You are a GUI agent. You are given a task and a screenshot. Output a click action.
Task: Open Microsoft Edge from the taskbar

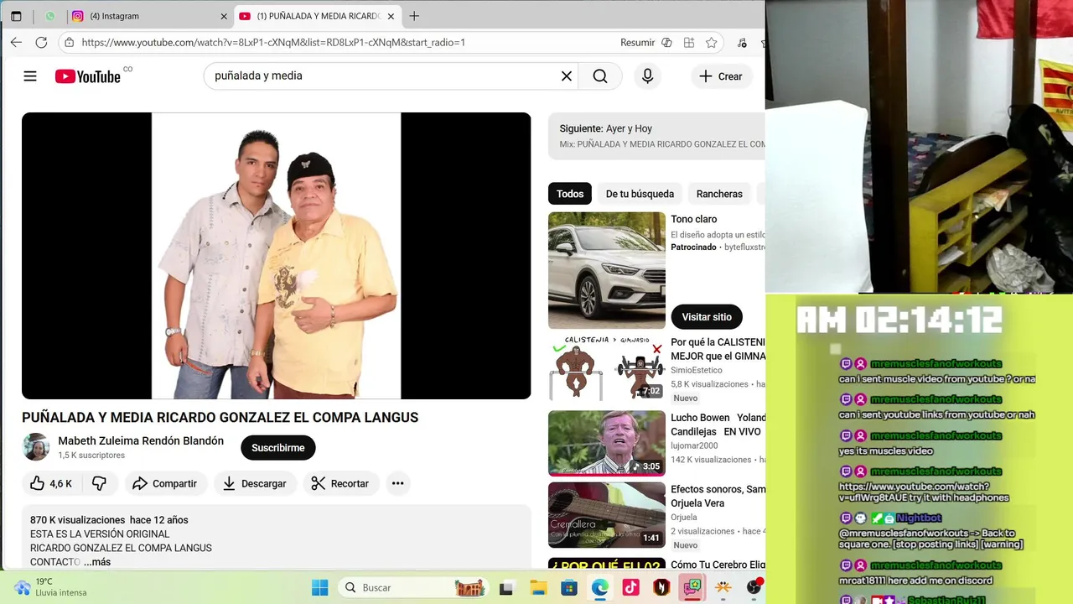(600, 588)
